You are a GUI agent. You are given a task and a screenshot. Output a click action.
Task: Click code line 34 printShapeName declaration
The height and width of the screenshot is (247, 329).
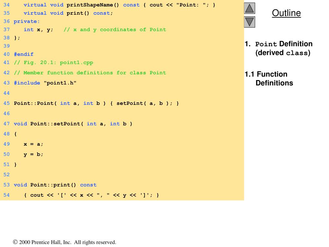click(x=120, y=5)
